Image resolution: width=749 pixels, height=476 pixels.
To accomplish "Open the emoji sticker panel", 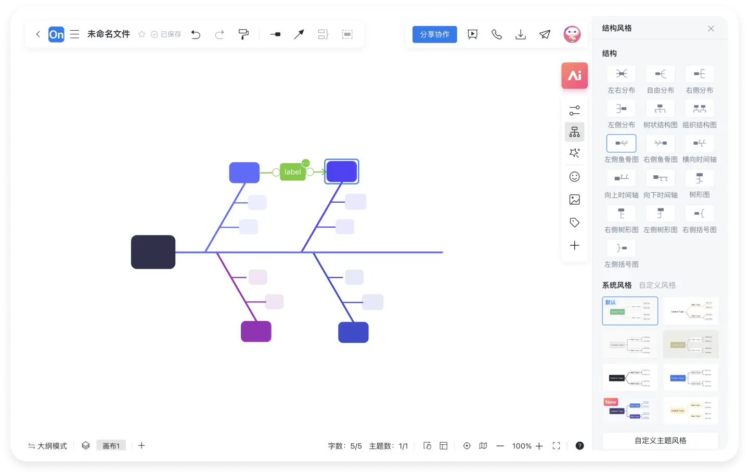I will pyautogui.click(x=574, y=177).
